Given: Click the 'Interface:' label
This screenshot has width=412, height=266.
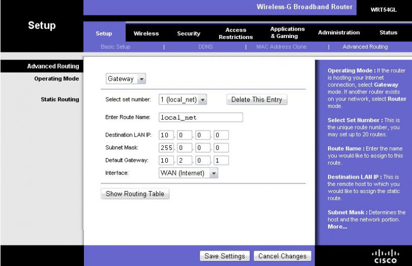Looking at the screenshot, I should click(117, 173).
